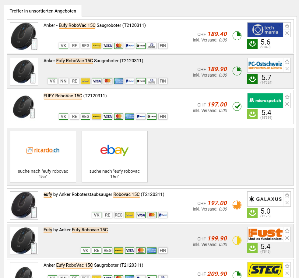The height and width of the screenshot is (278, 299).
Task: Click green checkmark availability icon for microspot
Action: (237, 107)
